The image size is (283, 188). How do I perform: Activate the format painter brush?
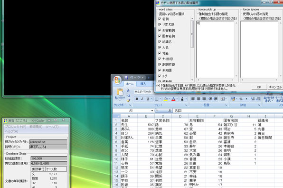click(128, 100)
